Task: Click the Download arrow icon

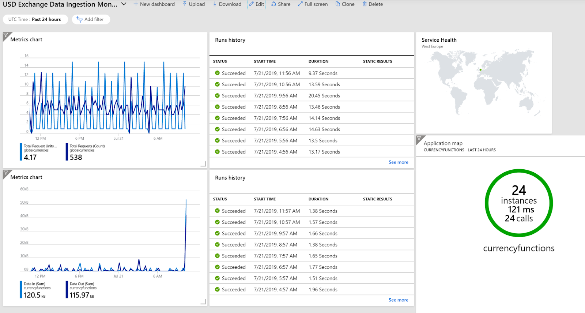Action: [215, 4]
